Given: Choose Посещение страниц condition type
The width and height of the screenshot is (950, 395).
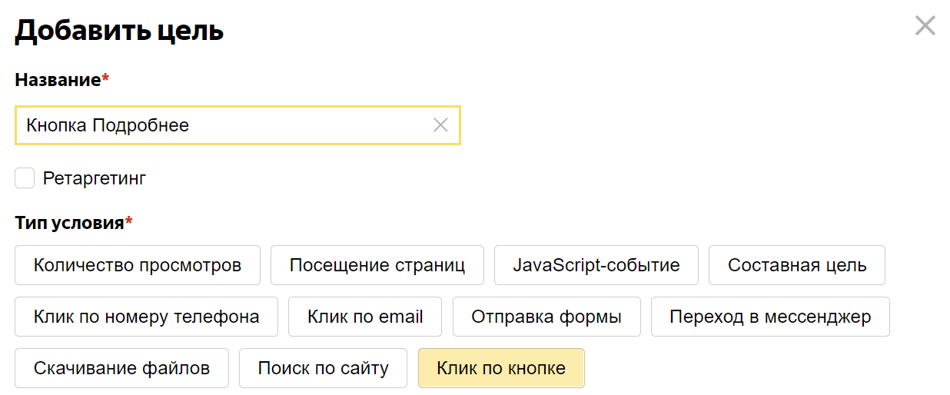Looking at the screenshot, I should click(x=377, y=265).
